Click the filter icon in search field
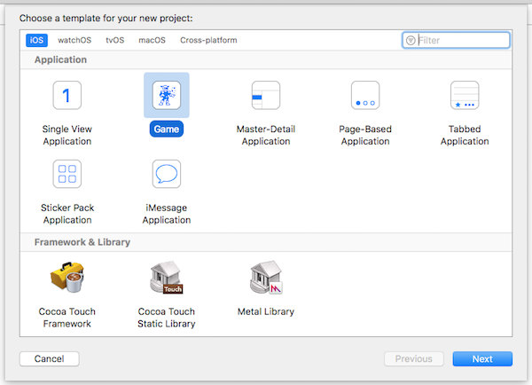 coord(411,41)
